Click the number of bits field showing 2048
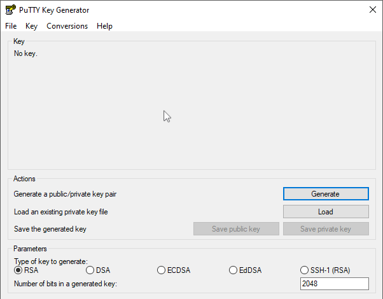Viewport: 383px width, 299px height. point(334,284)
